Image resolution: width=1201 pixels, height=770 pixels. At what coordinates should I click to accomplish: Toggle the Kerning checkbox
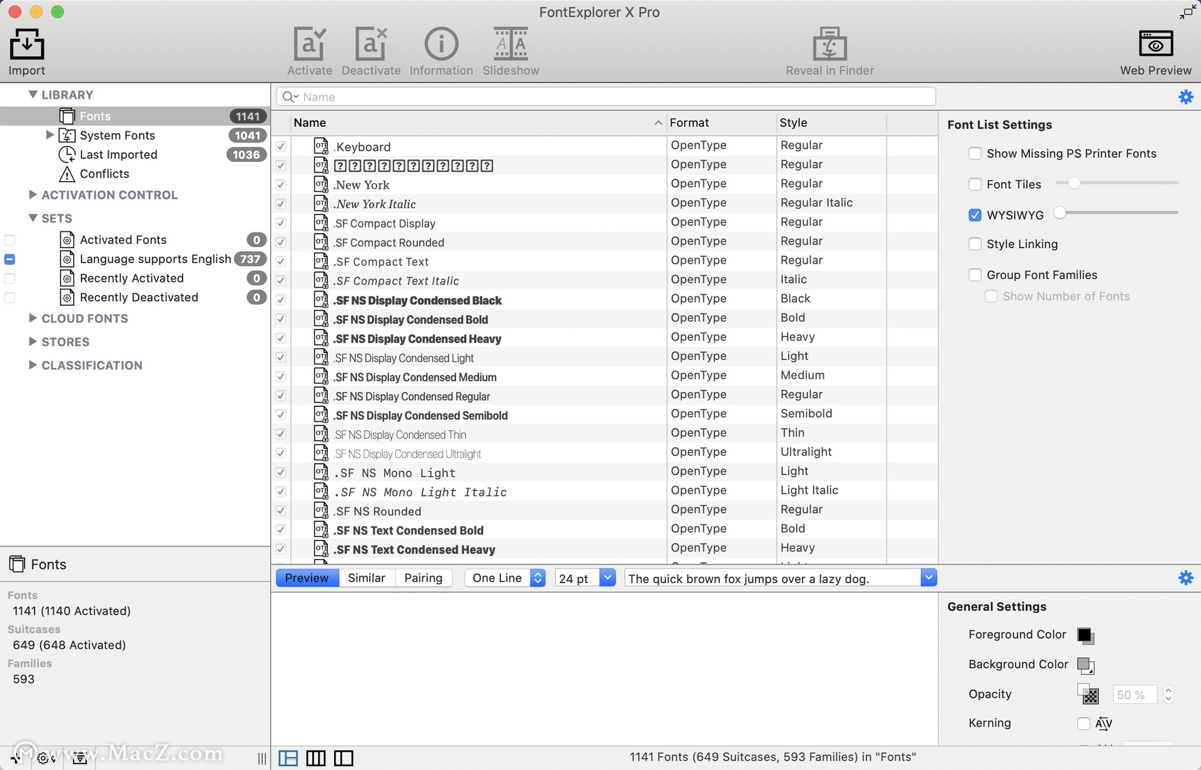pyautogui.click(x=1083, y=724)
